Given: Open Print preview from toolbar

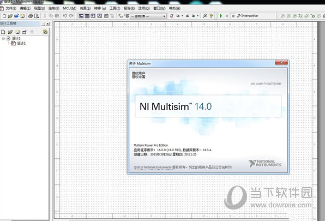Looking at the screenshot, I should coord(37,16).
